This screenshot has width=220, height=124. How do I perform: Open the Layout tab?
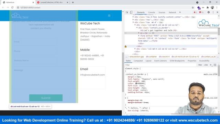coord(148,61)
